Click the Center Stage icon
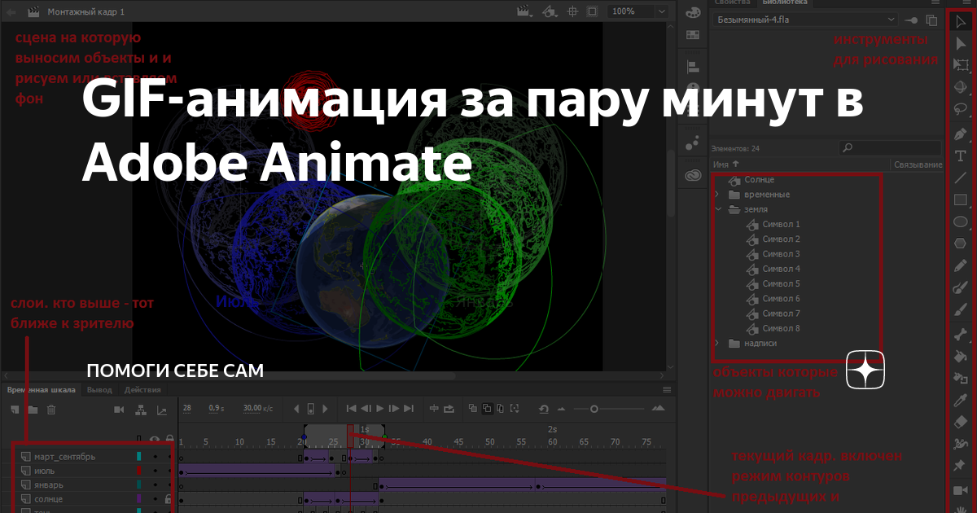 point(572,11)
